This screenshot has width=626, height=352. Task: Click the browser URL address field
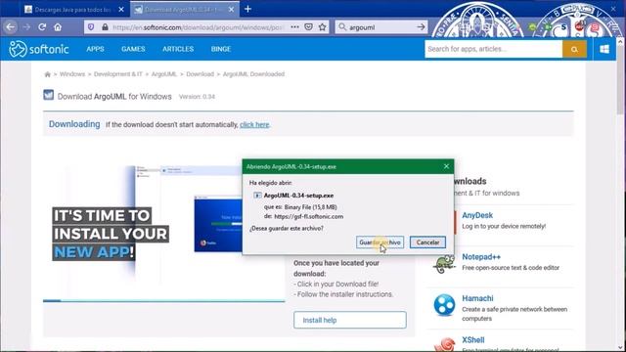click(x=198, y=27)
